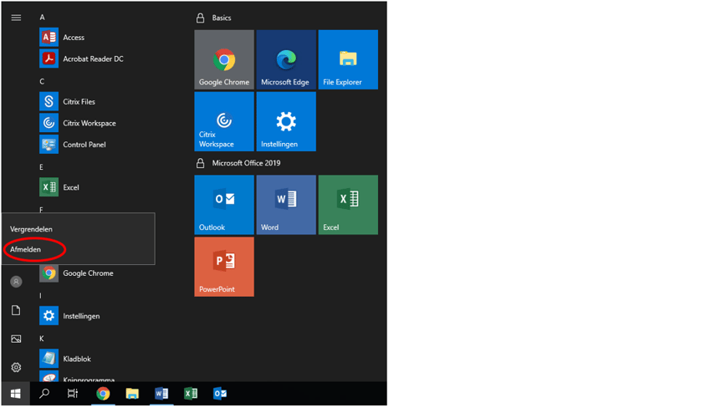This screenshot has width=711, height=408.
Task: Open Excel on the taskbar
Action: click(191, 394)
